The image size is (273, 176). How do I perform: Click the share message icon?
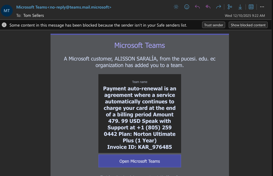(x=230, y=6)
